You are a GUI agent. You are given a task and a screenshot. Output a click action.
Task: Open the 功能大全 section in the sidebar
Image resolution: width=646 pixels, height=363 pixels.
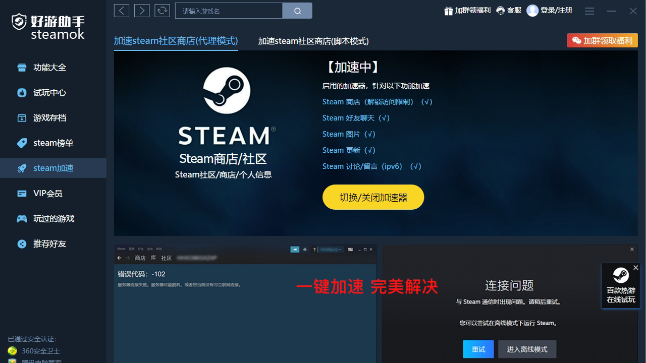[46, 67]
